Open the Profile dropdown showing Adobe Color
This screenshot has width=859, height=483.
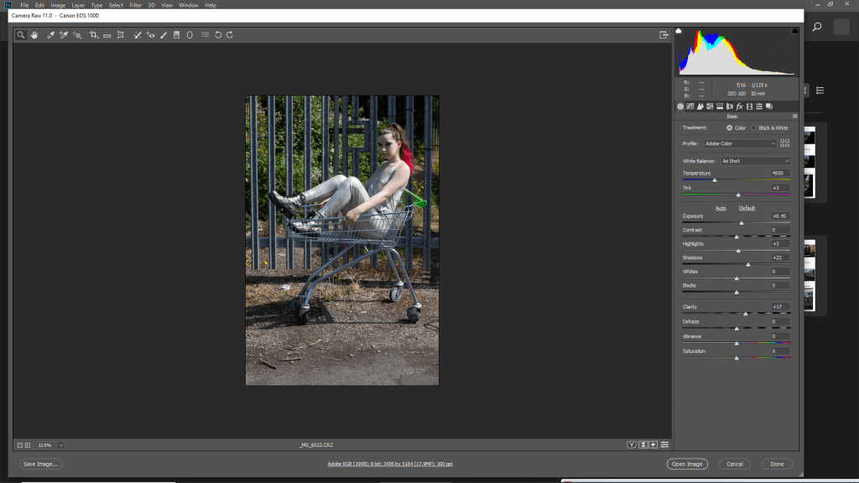tap(739, 143)
